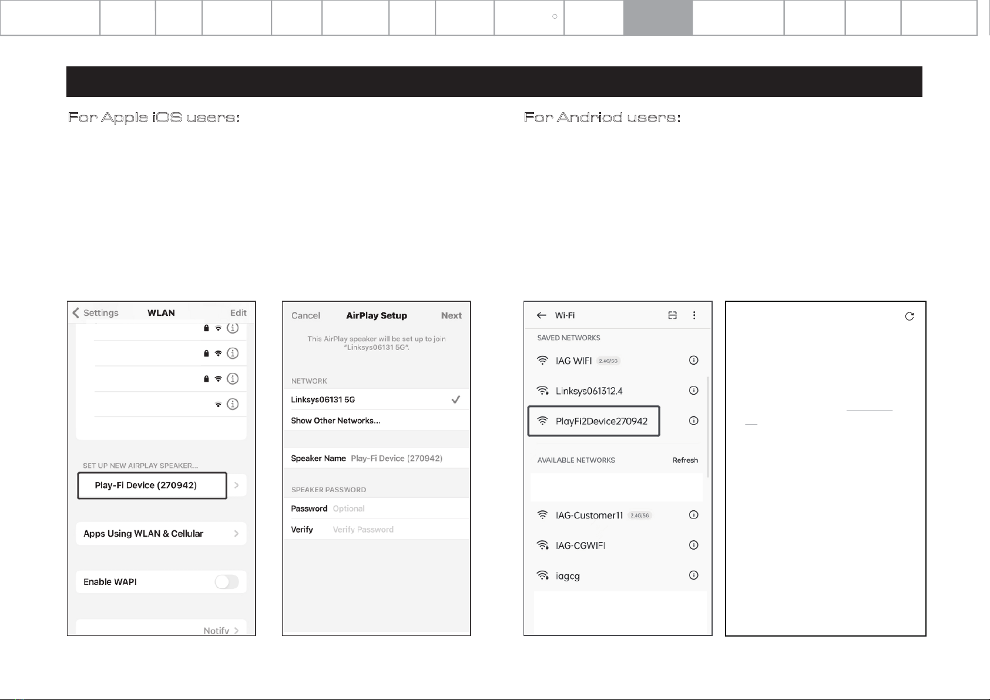
Task: Go back from Android Wi-Fi screen
Action: click(542, 315)
